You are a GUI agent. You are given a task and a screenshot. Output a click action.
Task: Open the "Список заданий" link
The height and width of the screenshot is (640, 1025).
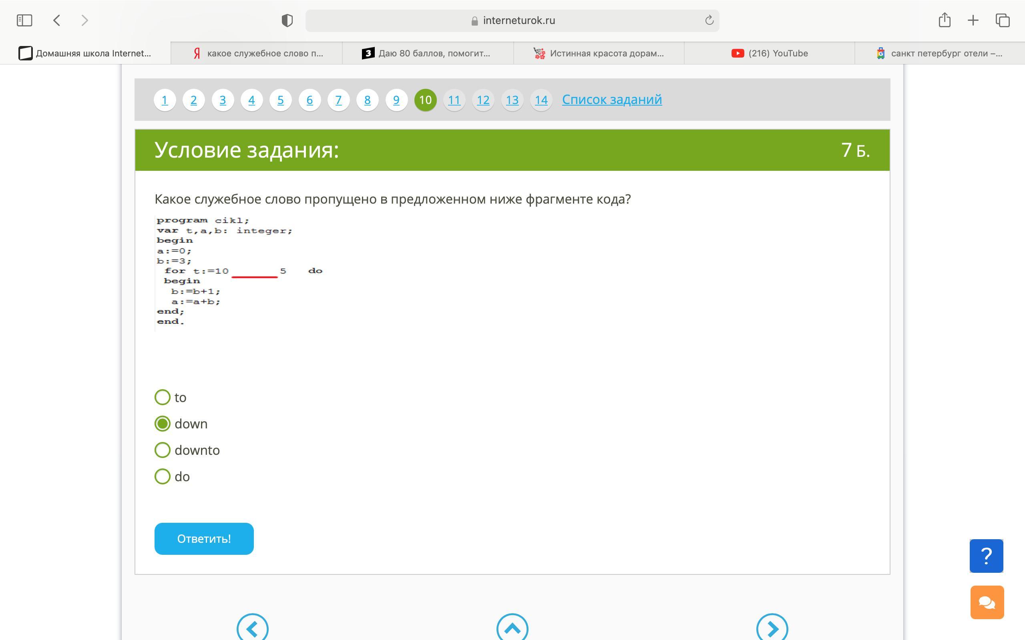[612, 100]
